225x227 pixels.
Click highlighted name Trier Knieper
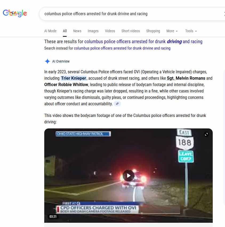(x=74, y=78)
